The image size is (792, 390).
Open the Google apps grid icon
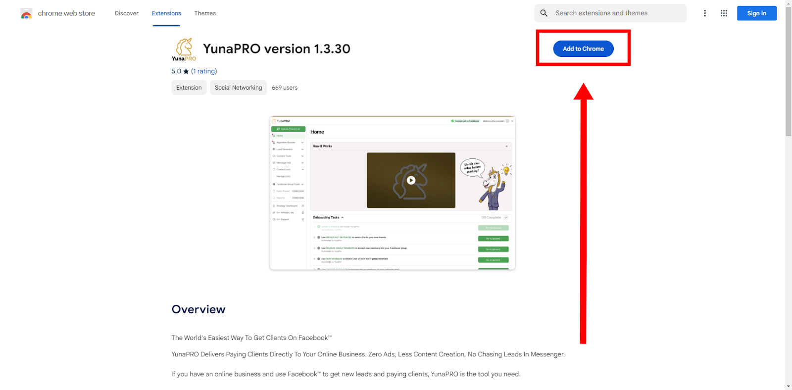(724, 13)
